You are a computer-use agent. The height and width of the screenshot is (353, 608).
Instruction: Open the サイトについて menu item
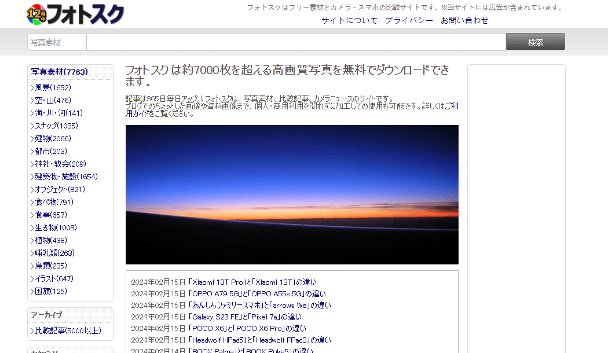click(x=348, y=20)
